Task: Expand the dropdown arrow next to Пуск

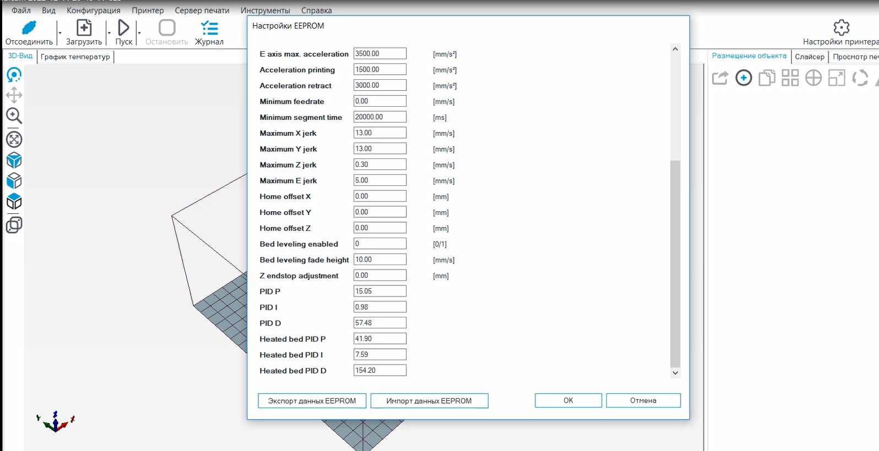Action: click(139, 33)
